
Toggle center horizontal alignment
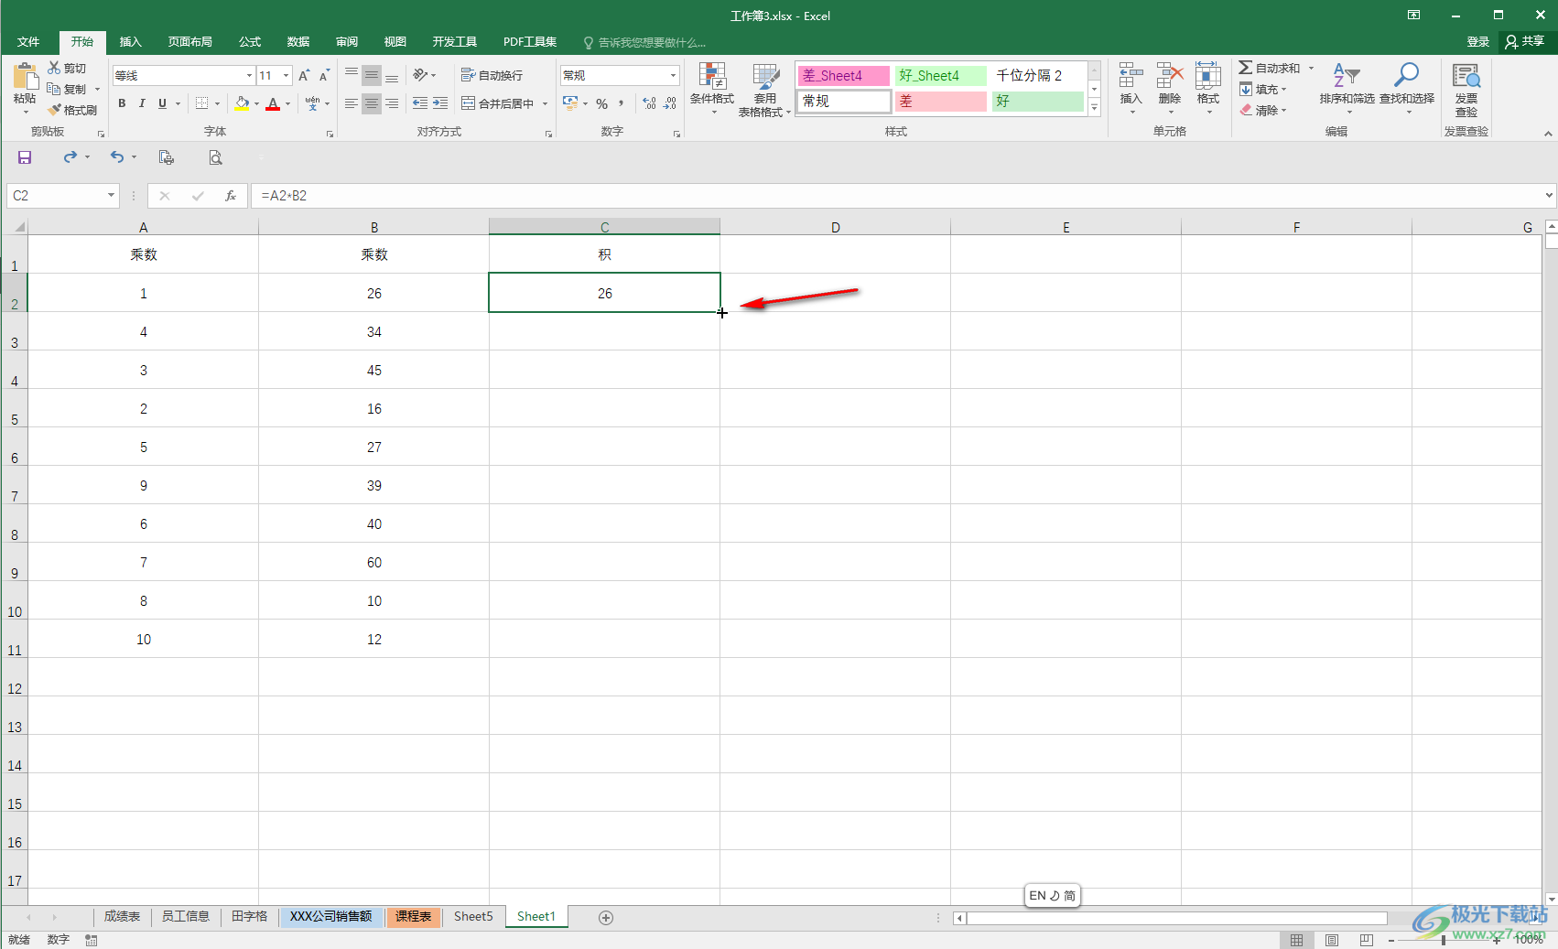click(371, 103)
